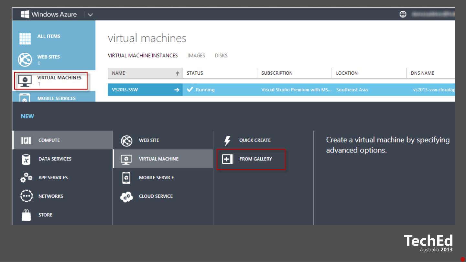Click the globe language icon in header
Viewport: 466px width, 262px height.
403,15
